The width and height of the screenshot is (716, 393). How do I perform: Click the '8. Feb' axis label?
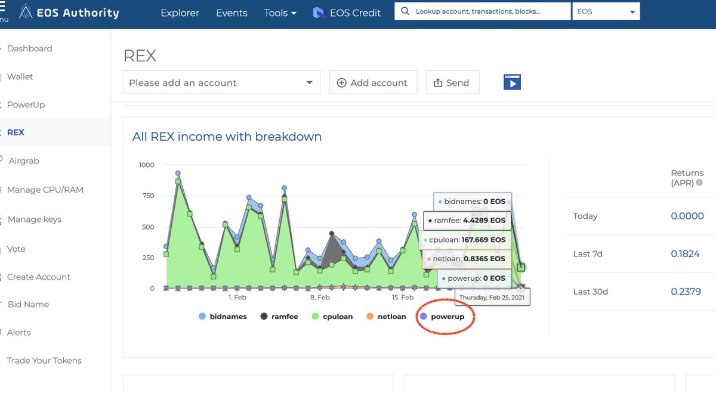[320, 297]
